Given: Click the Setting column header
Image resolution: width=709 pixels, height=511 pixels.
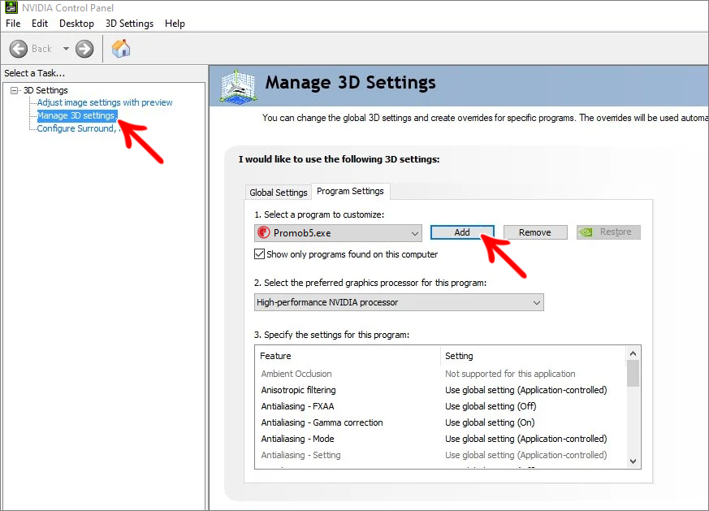Looking at the screenshot, I should (533, 356).
